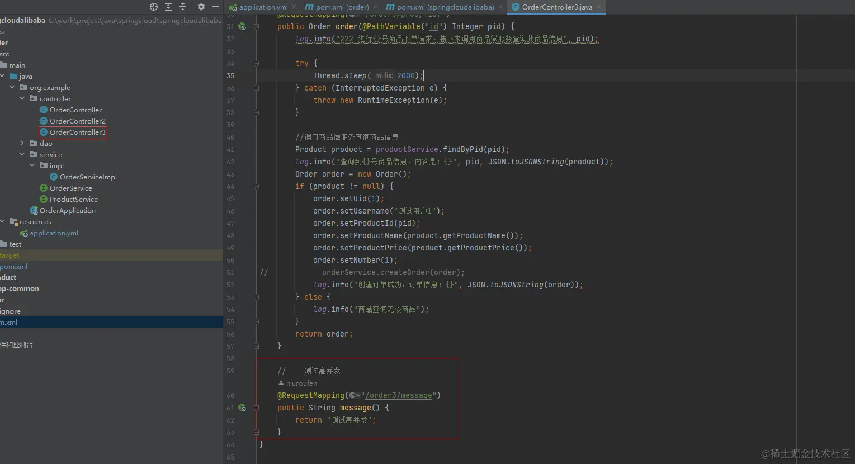Viewport: 855px width, 464px height.
Task: Fold the message method at line 61
Action: pos(256,408)
